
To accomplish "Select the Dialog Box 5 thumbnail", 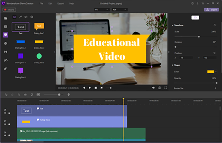I will 39,56.
